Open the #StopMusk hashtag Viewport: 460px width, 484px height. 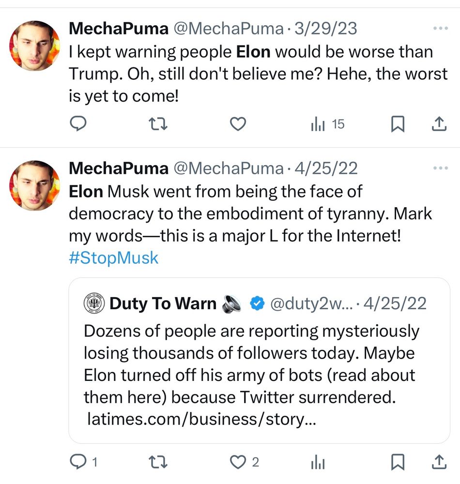[114, 257]
